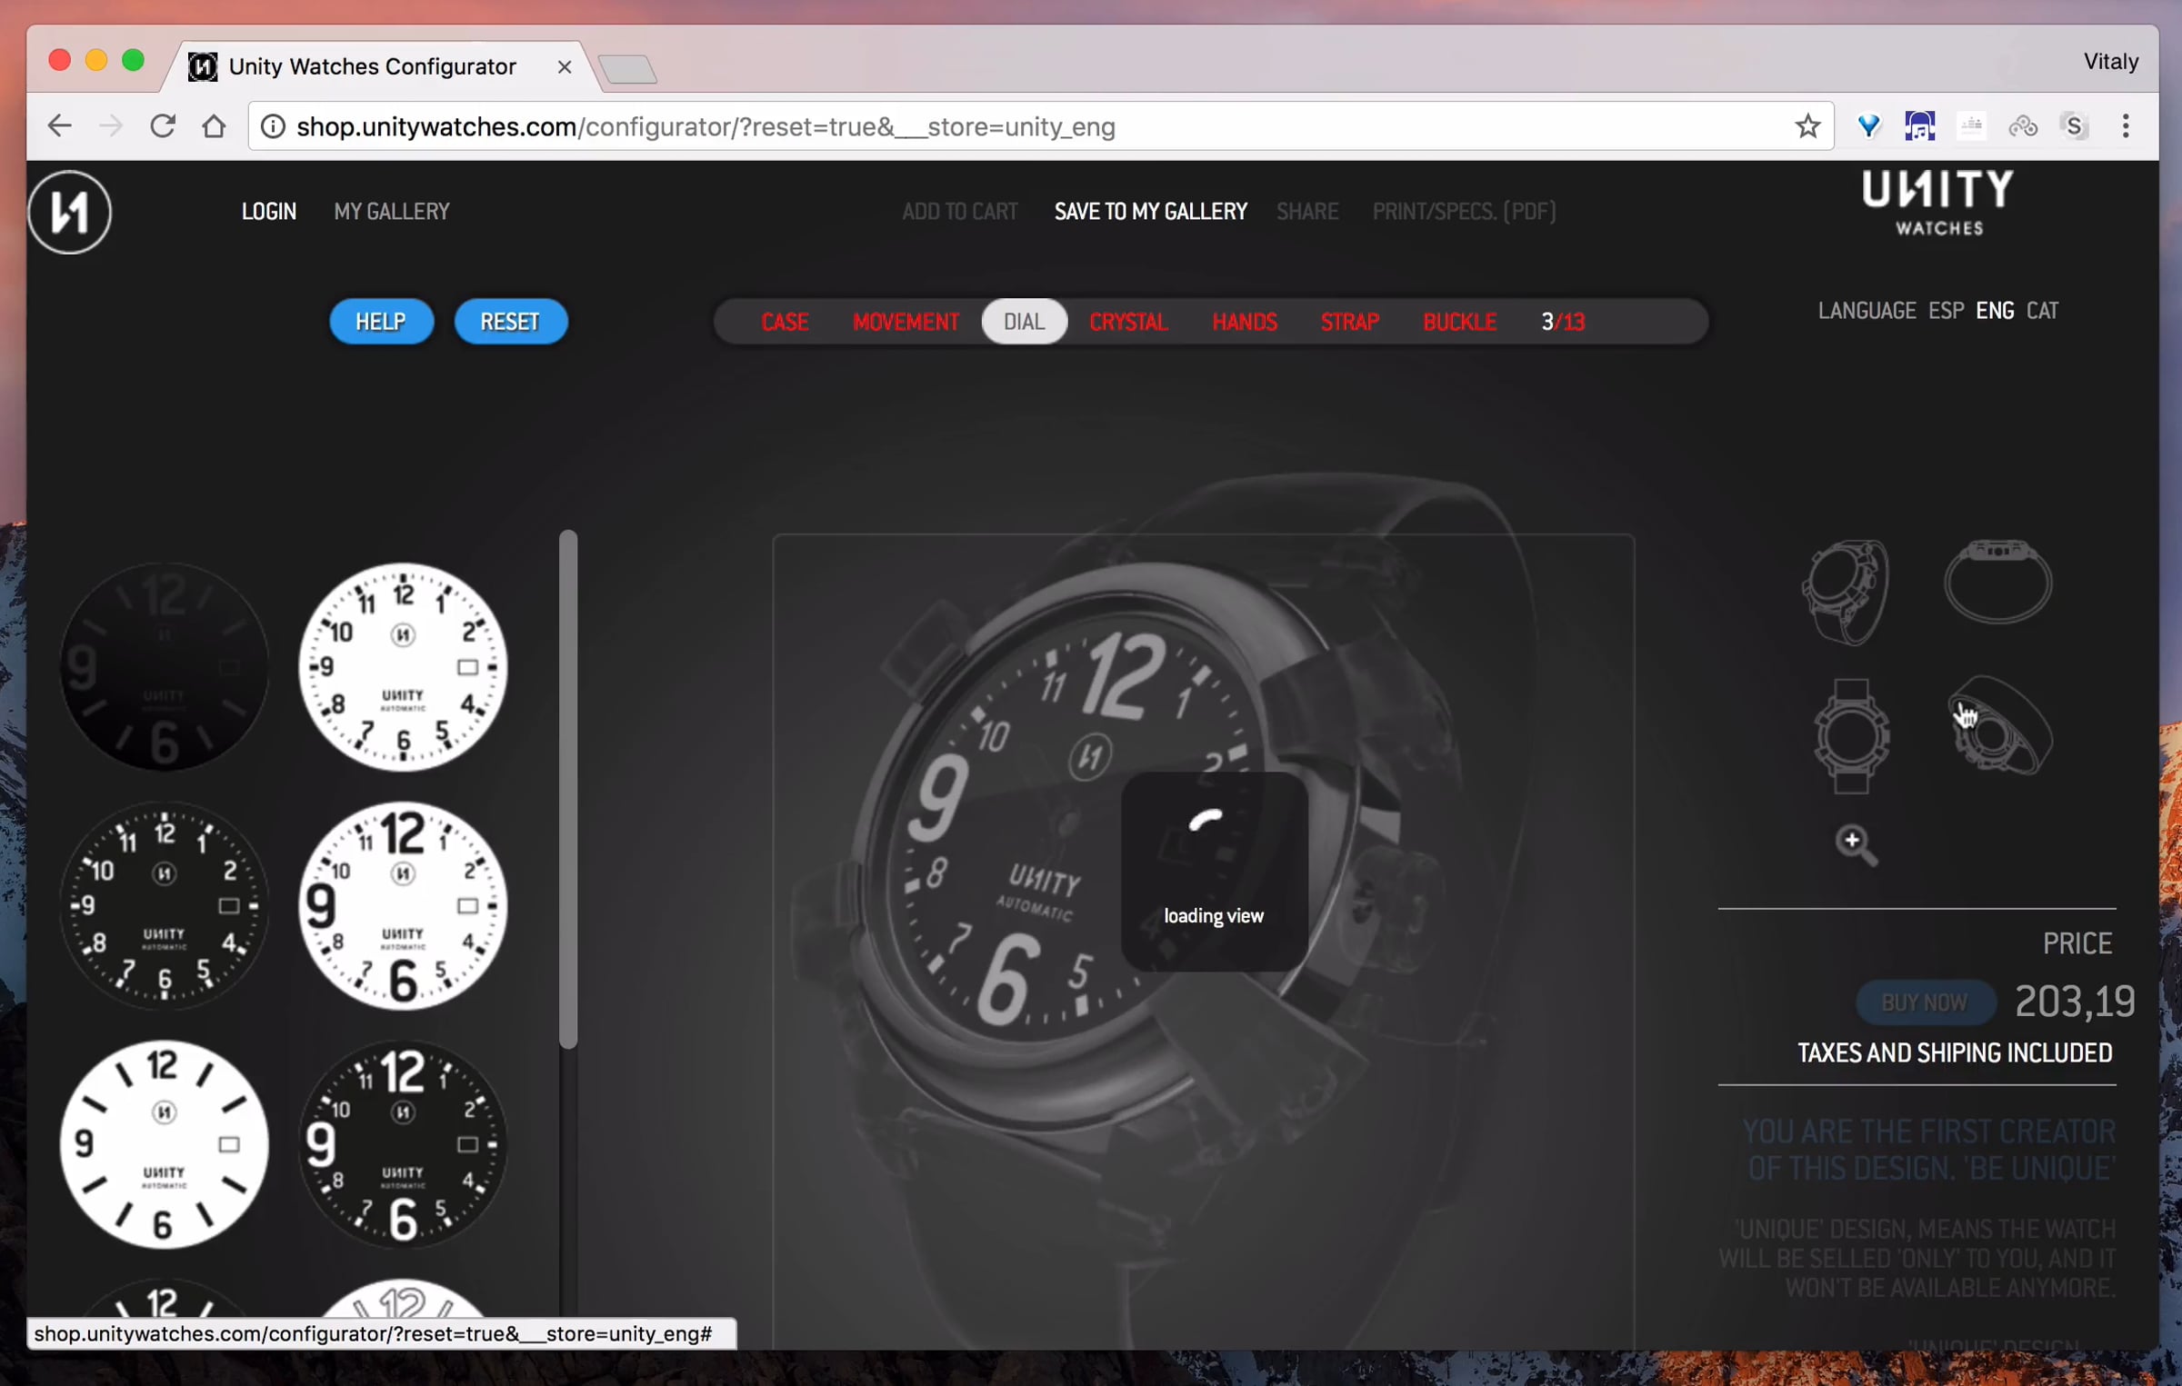Click the browser forward arrow
This screenshot has width=2182, height=1386.
click(111, 126)
